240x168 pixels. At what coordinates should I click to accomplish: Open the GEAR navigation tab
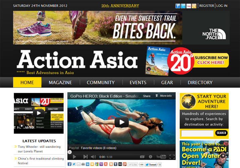167,82
